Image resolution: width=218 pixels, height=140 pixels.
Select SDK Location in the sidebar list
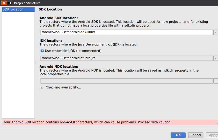(x=18, y=10)
